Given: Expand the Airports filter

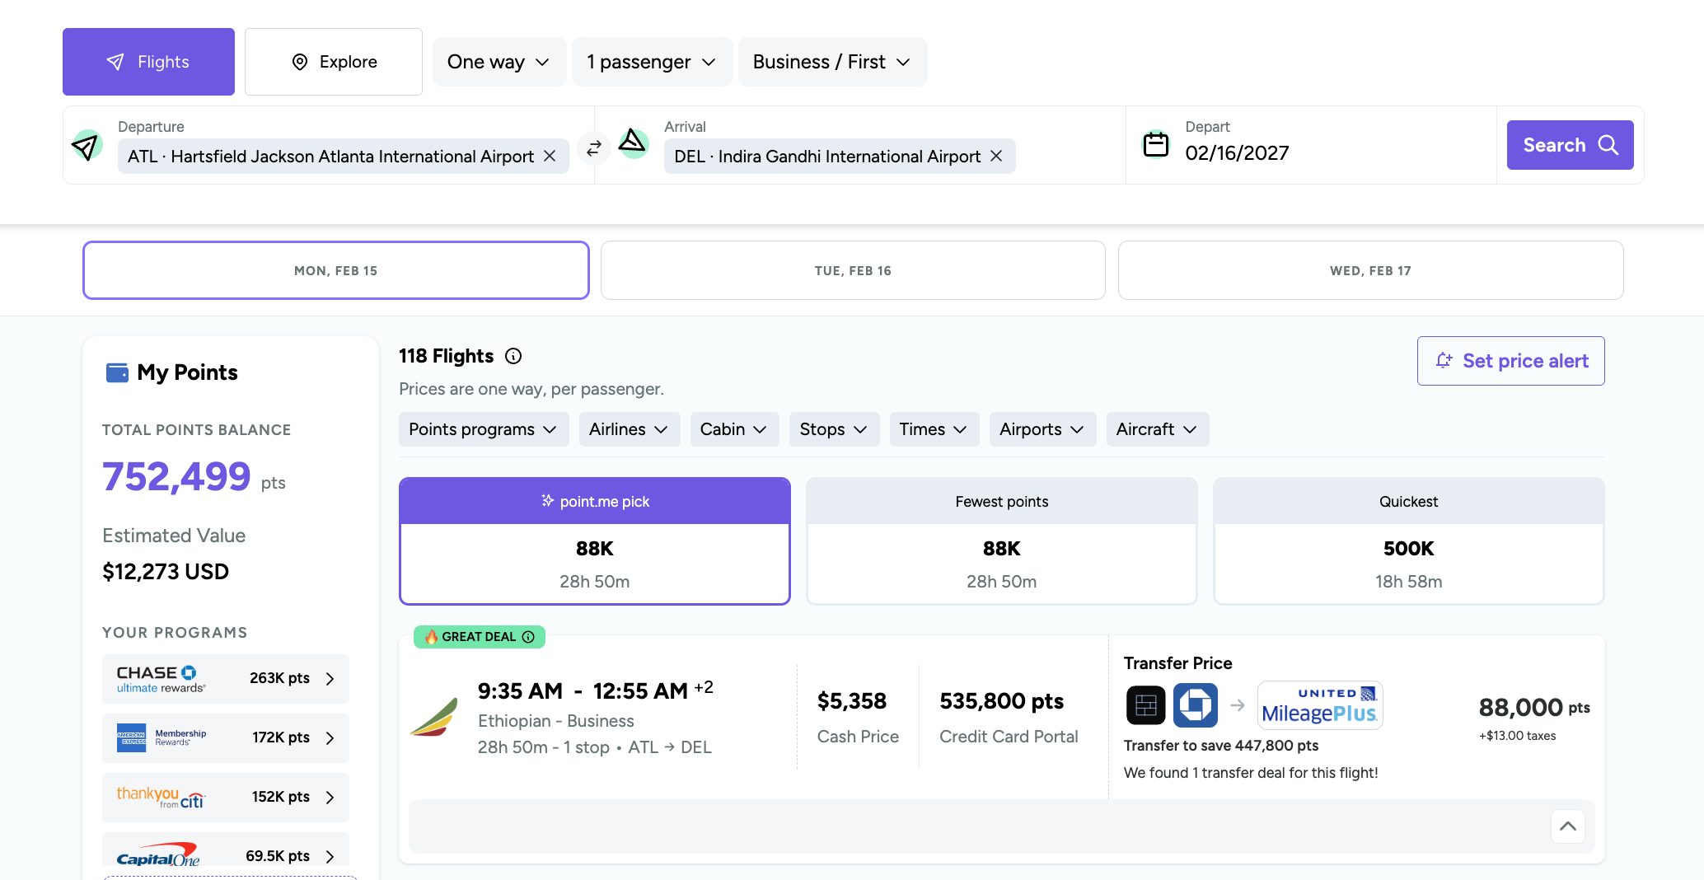Looking at the screenshot, I should pos(1042,429).
